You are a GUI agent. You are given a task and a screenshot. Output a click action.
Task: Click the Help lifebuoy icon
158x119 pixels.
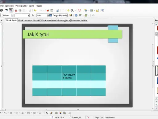80,10
